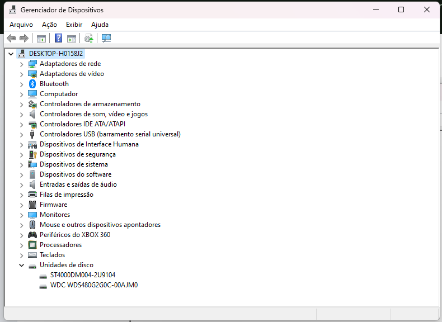Expand the Entradas e saídas de áudio chevron
The height and width of the screenshot is (322, 442).
pyautogui.click(x=22, y=185)
